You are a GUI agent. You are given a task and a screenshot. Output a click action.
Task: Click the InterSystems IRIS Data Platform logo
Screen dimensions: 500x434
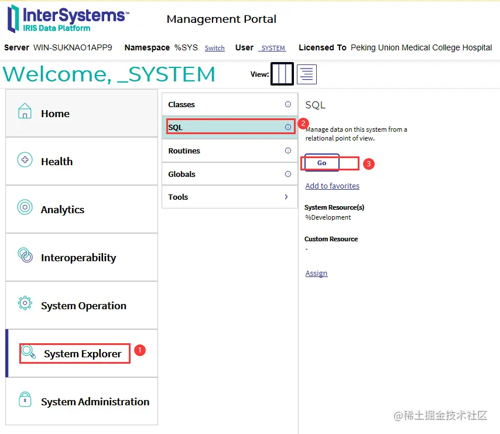point(68,19)
